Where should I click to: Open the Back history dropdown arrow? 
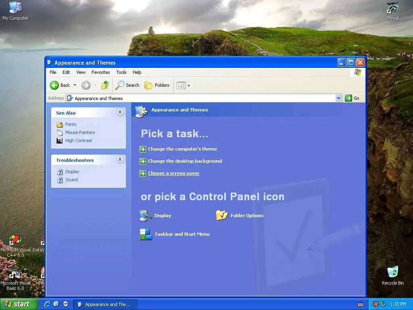[x=75, y=85]
